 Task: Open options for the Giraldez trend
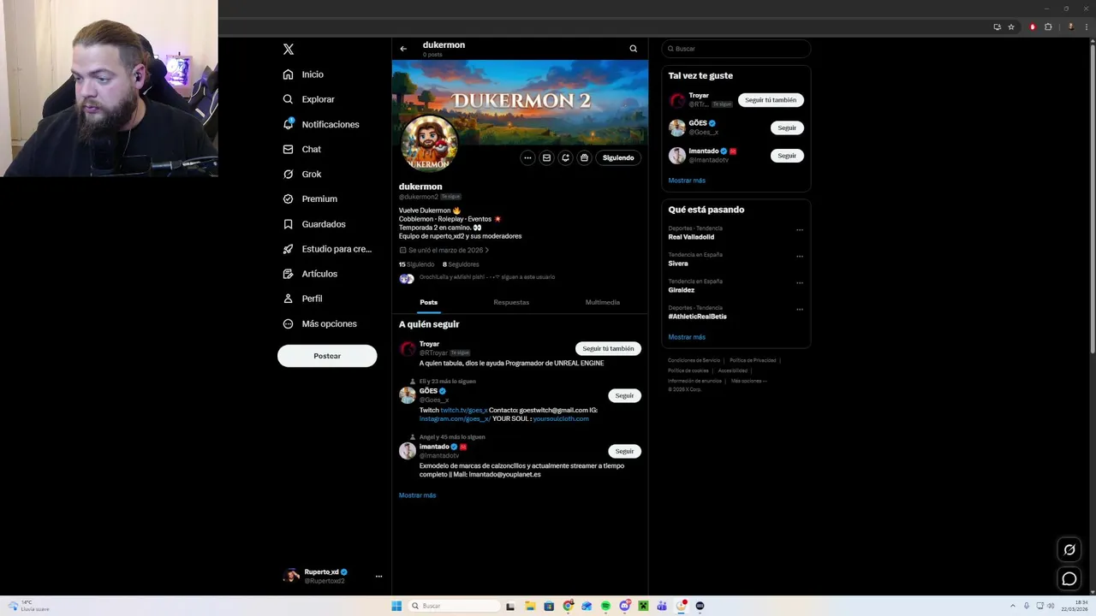click(800, 282)
